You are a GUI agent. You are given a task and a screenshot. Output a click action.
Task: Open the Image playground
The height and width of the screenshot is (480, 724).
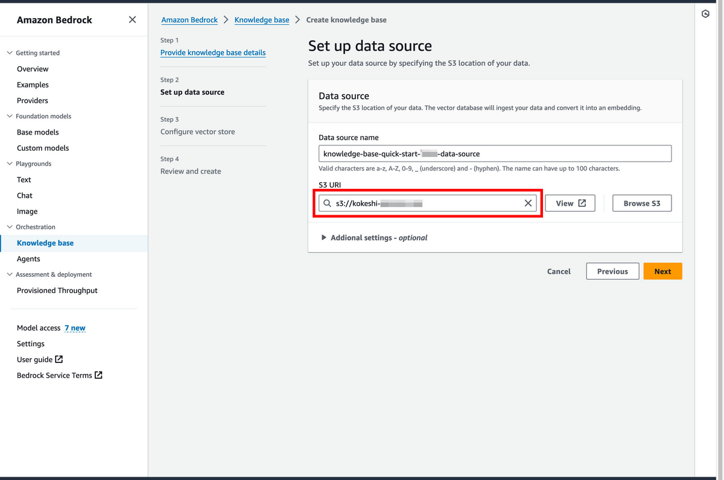point(27,212)
